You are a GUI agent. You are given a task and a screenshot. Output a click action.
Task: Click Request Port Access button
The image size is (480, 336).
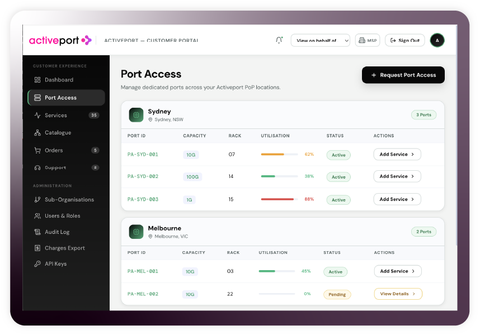[403, 75]
